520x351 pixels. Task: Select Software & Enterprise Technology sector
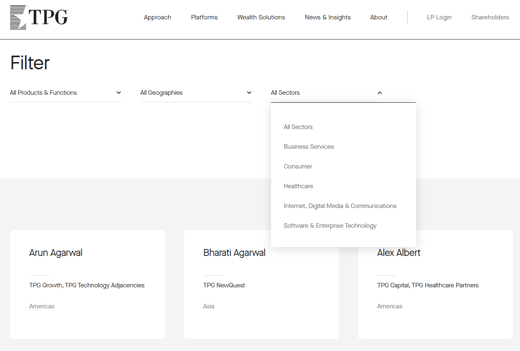click(x=330, y=225)
